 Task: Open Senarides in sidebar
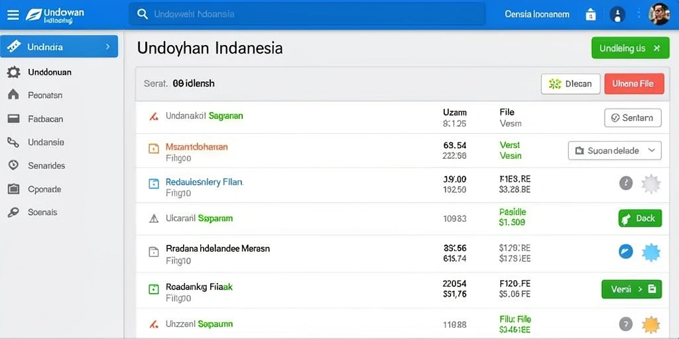[46, 166]
